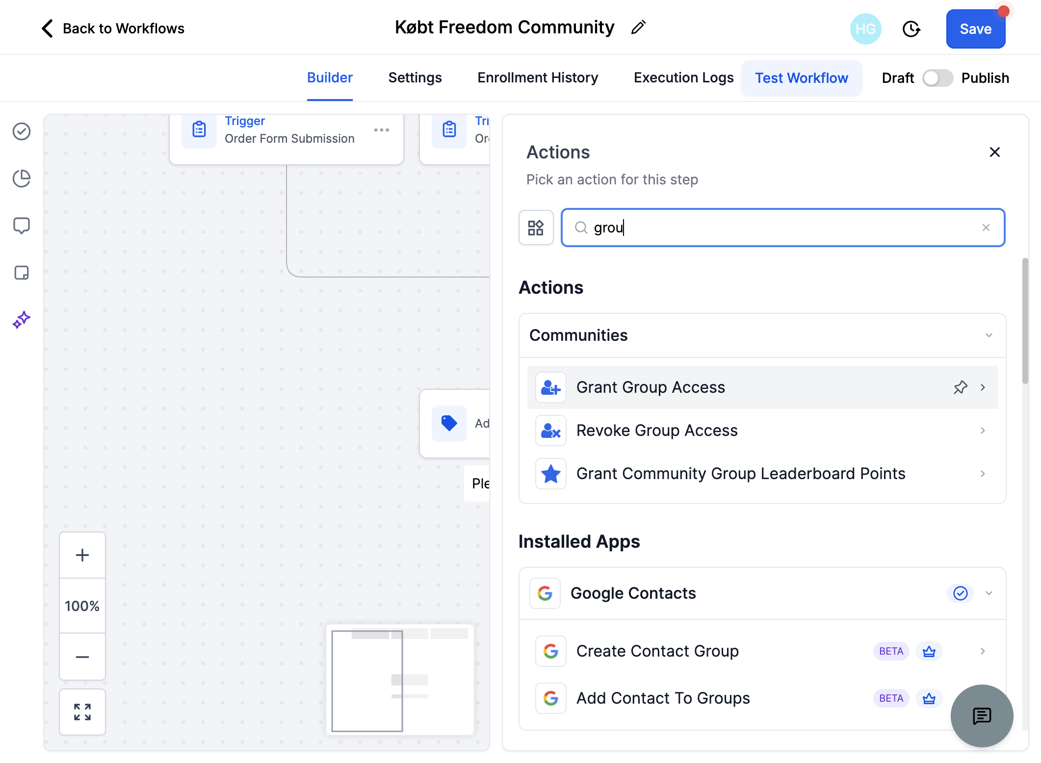
Task: Open the comment bubble sidebar icon
Action: (x=22, y=226)
